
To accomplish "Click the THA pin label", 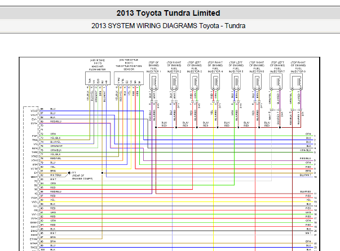I will tap(35, 140).
